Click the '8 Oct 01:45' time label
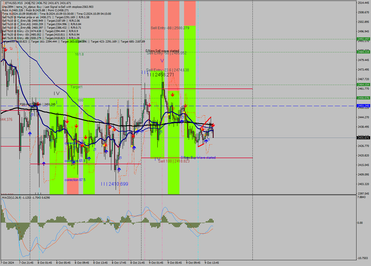 (x=45, y=263)
